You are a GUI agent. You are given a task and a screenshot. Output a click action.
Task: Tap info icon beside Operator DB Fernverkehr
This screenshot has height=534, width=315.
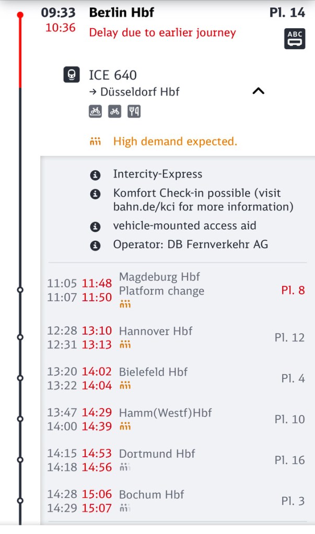pos(95,244)
